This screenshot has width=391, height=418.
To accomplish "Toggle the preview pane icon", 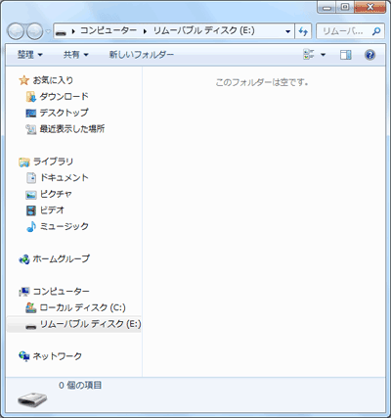I will click(x=345, y=55).
